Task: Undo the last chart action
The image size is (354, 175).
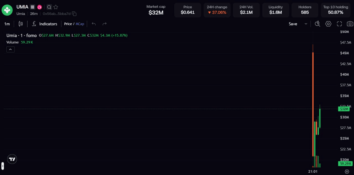Action: [94, 24]
